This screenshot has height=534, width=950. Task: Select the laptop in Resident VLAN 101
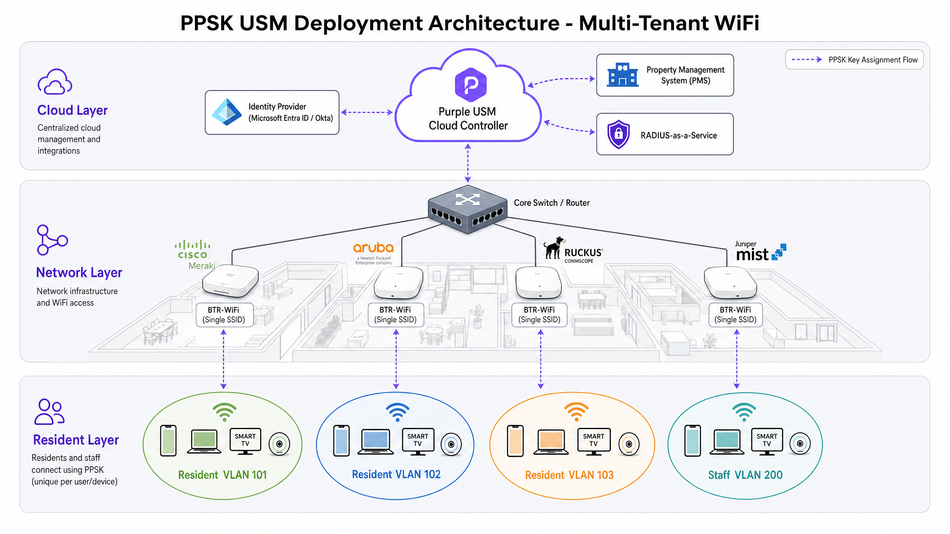204,442
